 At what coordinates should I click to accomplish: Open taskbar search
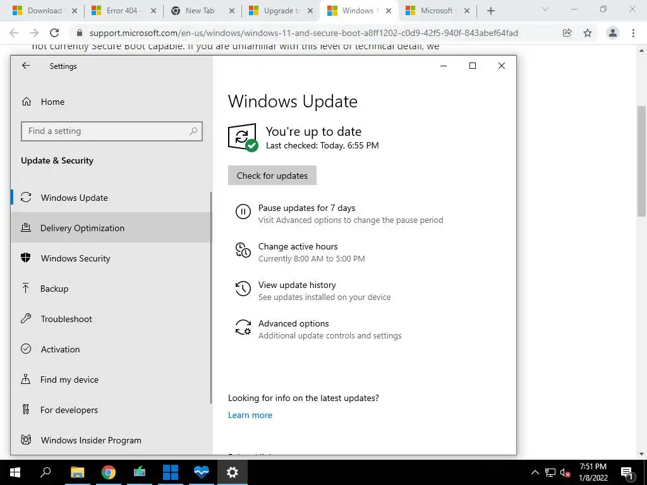pyautogui.click(x=45, y=472)
